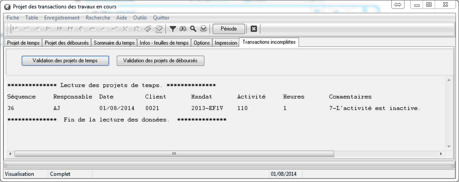The image size is (459, 182).
Task: Click the black X close-form toolbar icon
Action: click(254, 29)
